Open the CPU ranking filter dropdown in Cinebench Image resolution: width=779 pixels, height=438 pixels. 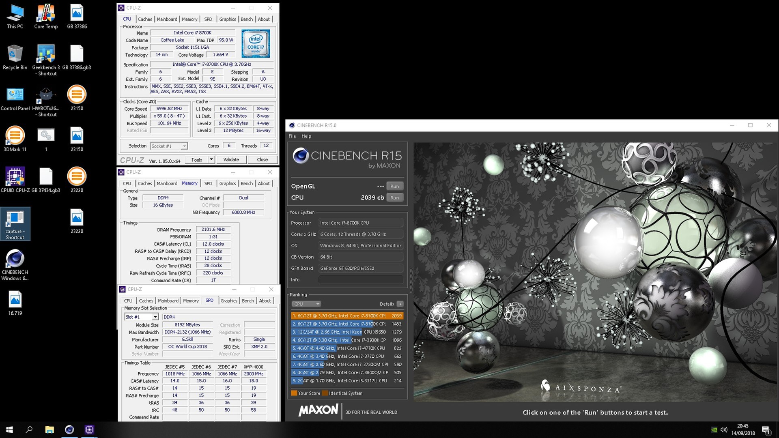[x=306, y=304]
